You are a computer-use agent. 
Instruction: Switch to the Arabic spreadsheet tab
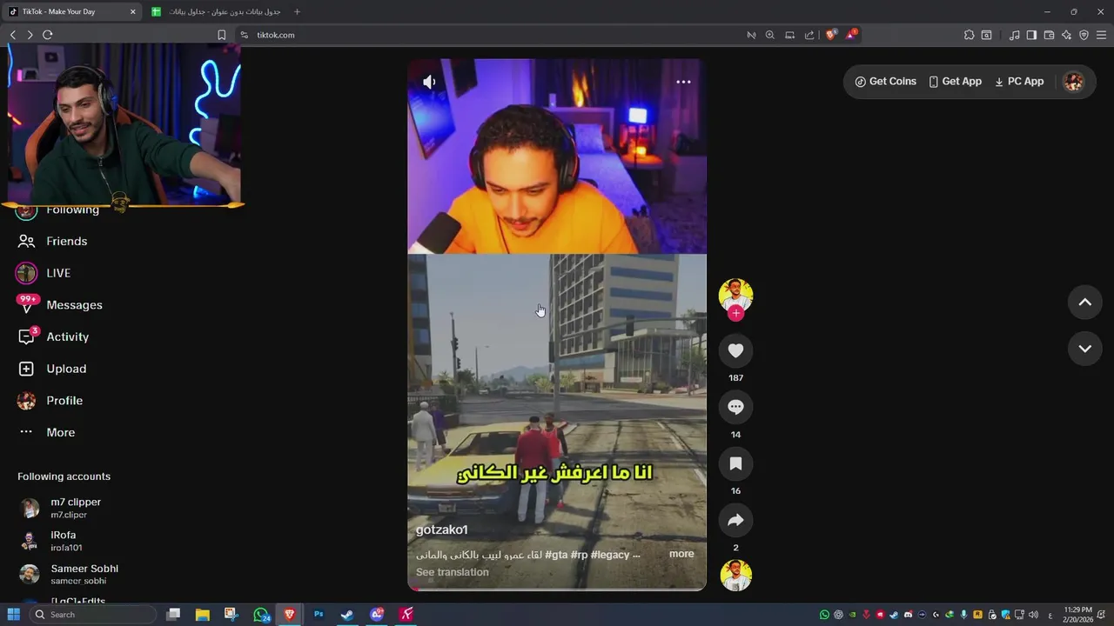(216, 11)
